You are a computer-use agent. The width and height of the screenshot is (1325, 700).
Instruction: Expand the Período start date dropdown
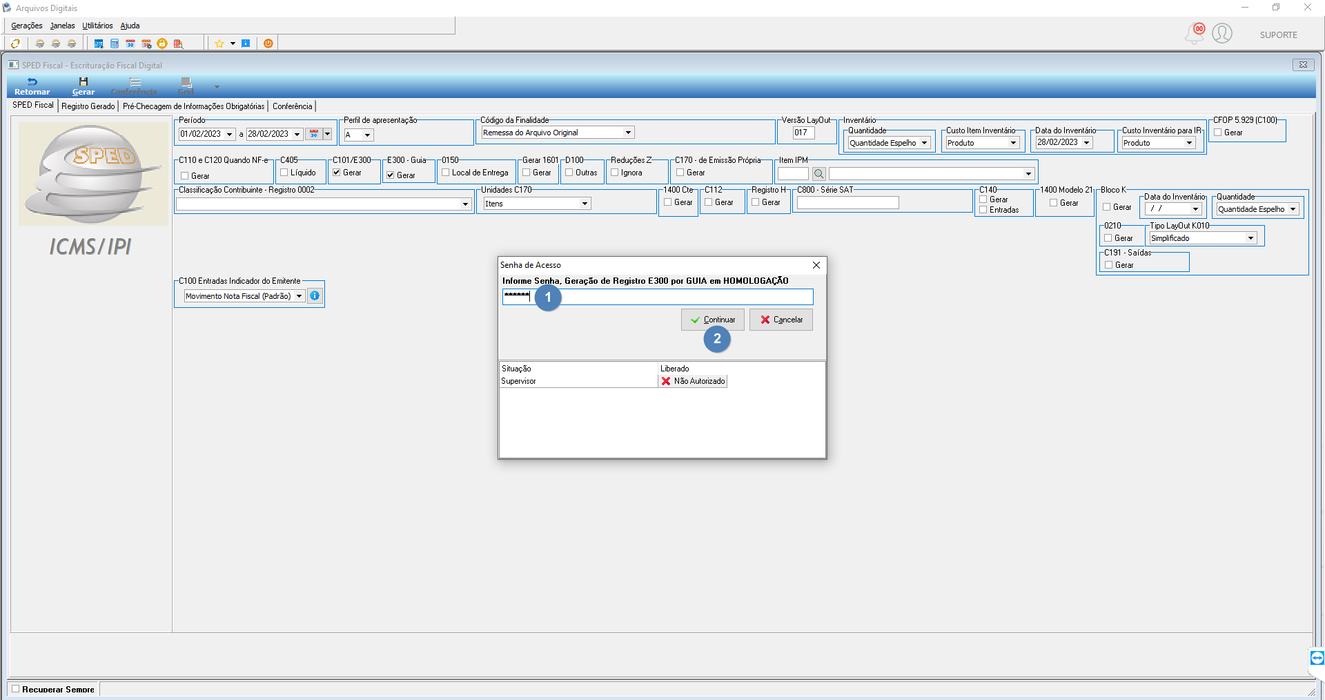[229, 134]
